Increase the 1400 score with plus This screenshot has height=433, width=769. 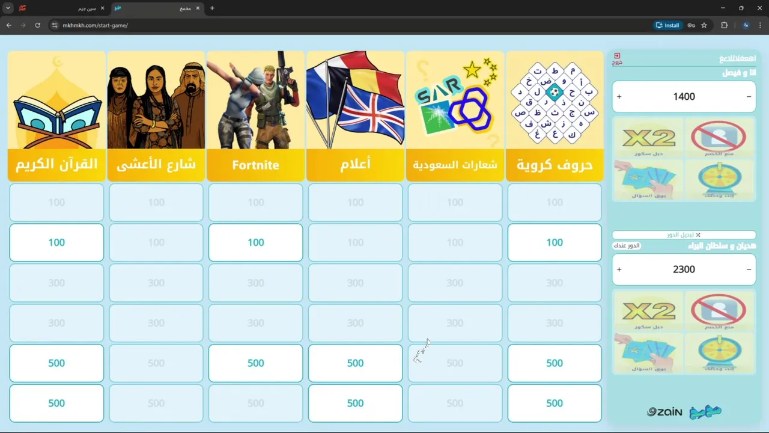pyautogui.click(x=619, y=96)
